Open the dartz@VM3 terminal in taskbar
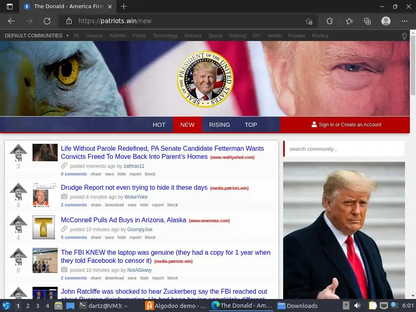This screenshot has height=312, width=416. (104, 305)
